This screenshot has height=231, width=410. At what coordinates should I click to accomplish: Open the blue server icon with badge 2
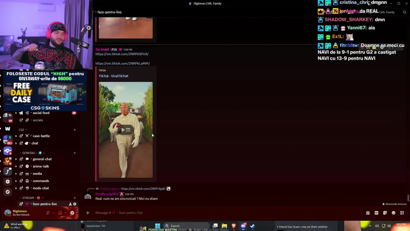click(x=8, y=151)
